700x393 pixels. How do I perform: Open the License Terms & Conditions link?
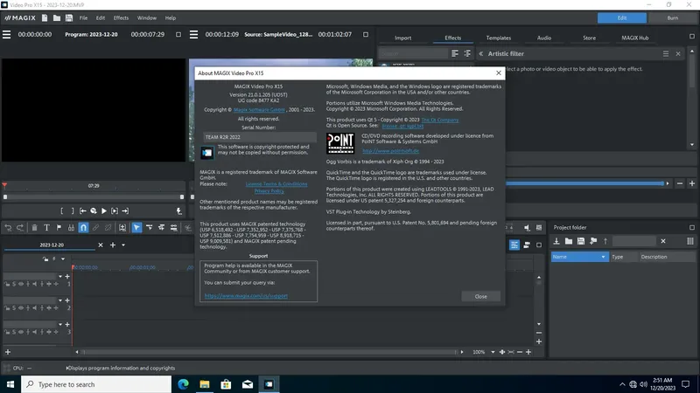coord(276,184)
